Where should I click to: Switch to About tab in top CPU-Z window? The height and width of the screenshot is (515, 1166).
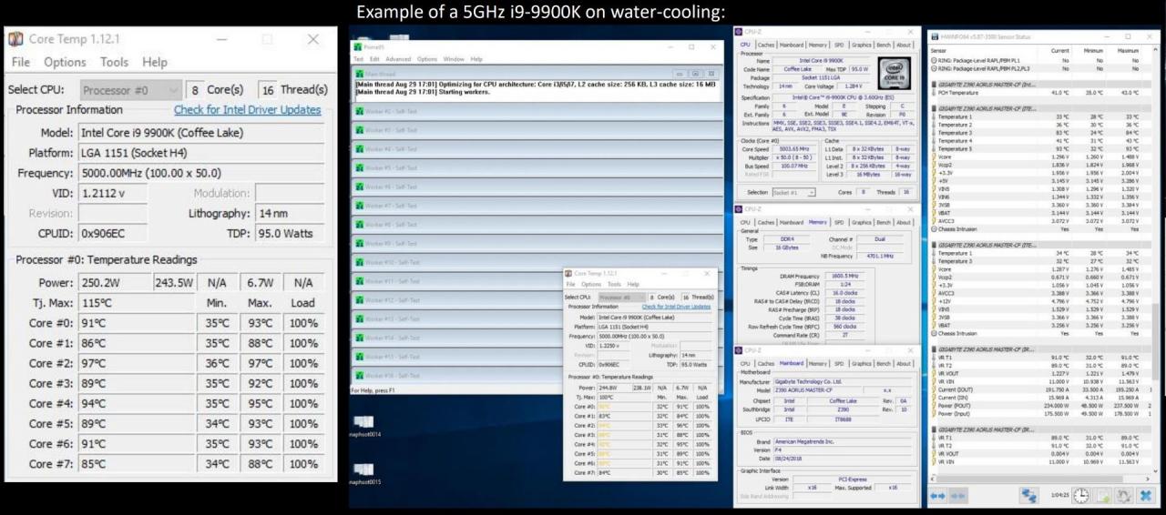(904, 45)
